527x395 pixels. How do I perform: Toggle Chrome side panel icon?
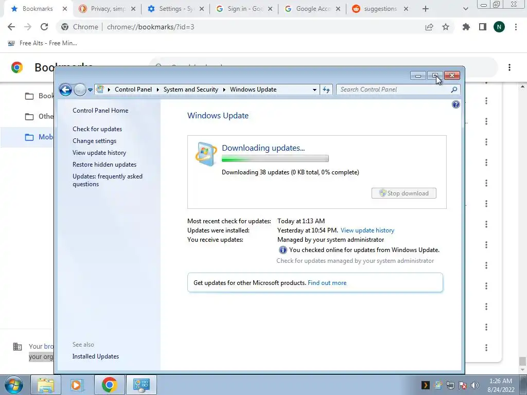coord(483,27)
